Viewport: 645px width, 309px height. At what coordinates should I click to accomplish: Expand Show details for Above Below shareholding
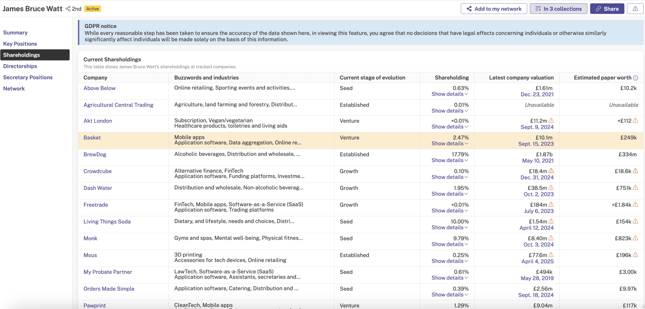pyautogui.click(x=450, y=94)
